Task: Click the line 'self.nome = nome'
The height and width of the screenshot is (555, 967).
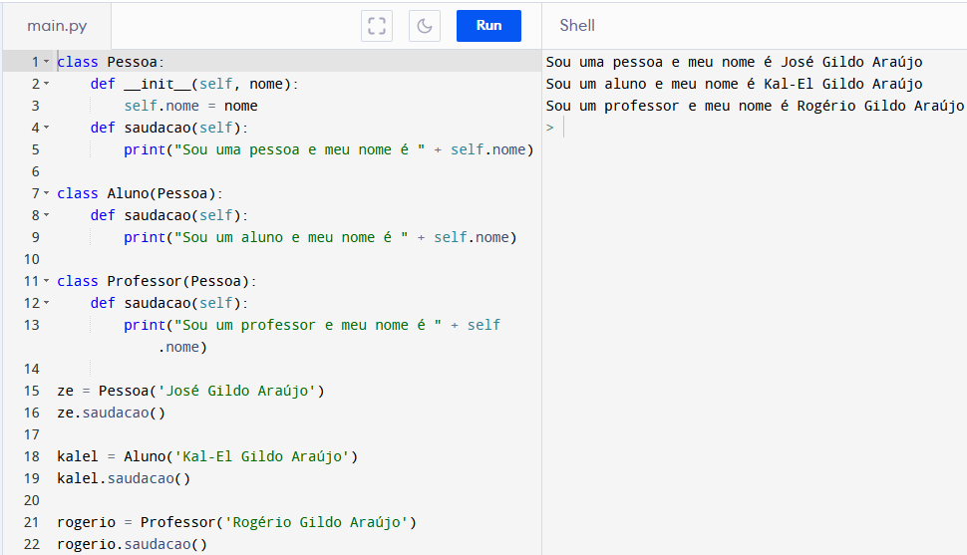Action: coord(190,106)
